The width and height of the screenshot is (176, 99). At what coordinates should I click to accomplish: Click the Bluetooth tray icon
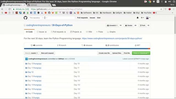click(x=162, y=2)
